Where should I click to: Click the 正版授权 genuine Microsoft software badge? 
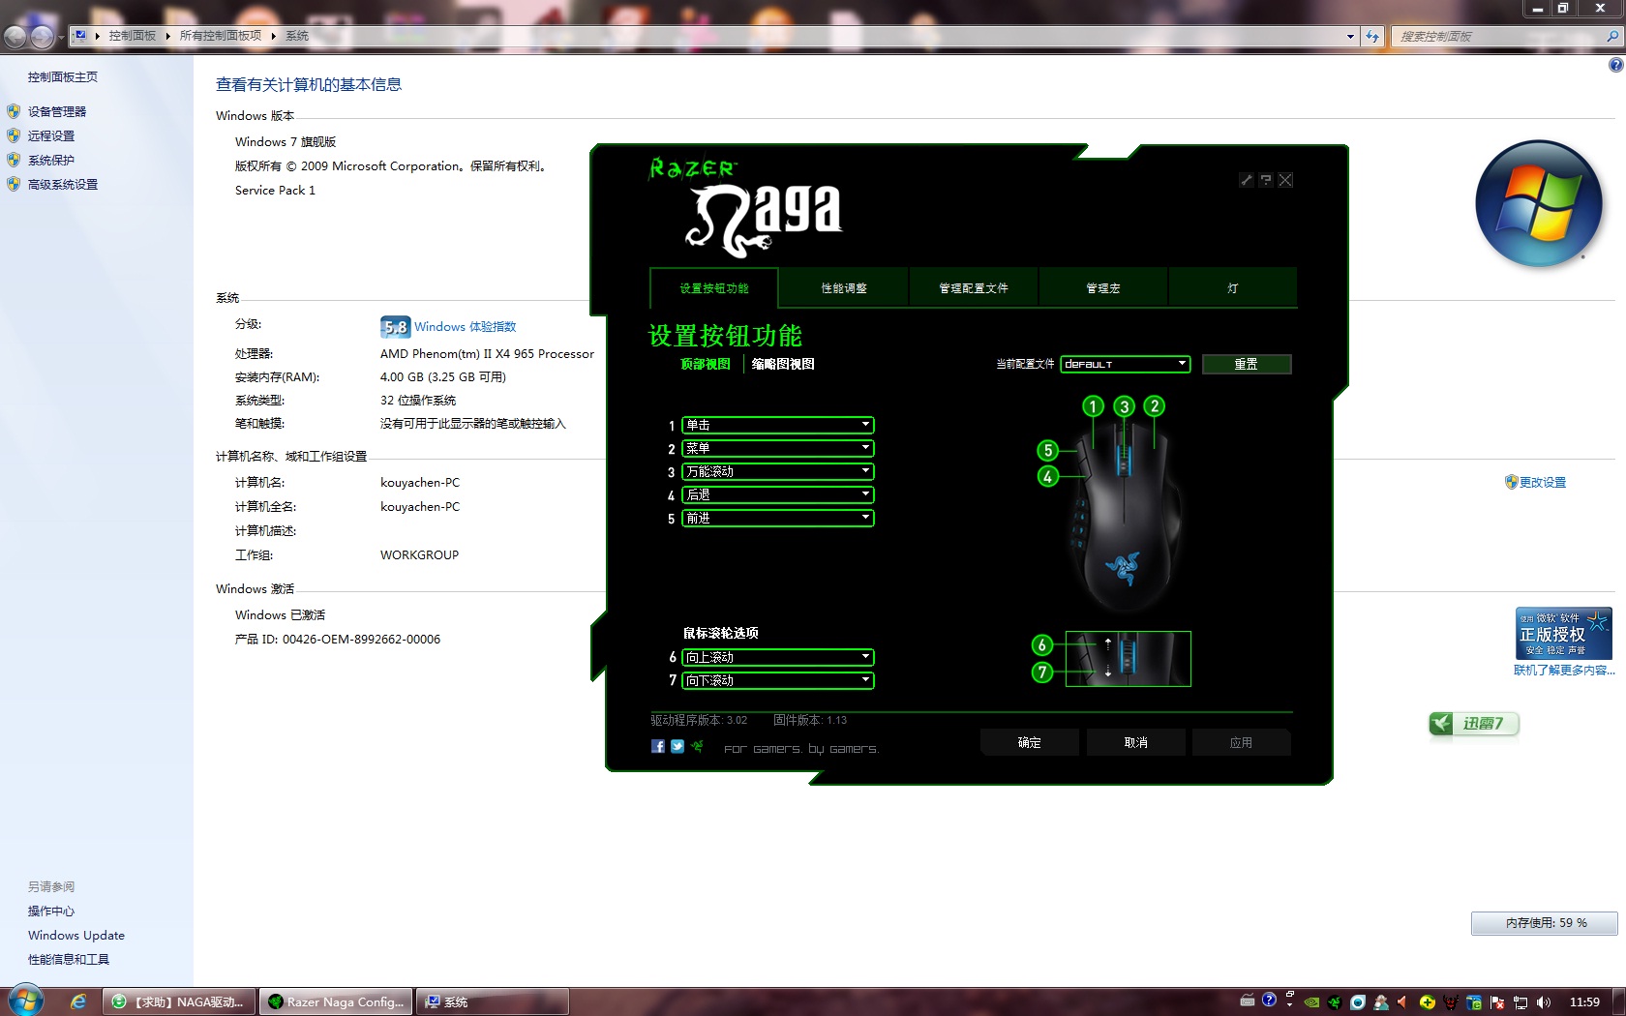click(1563, 633)
